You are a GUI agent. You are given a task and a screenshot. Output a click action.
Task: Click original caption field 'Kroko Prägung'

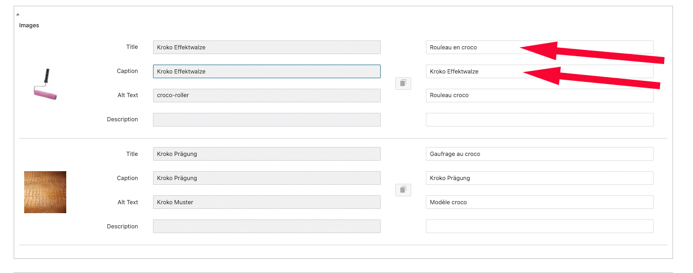267,178
